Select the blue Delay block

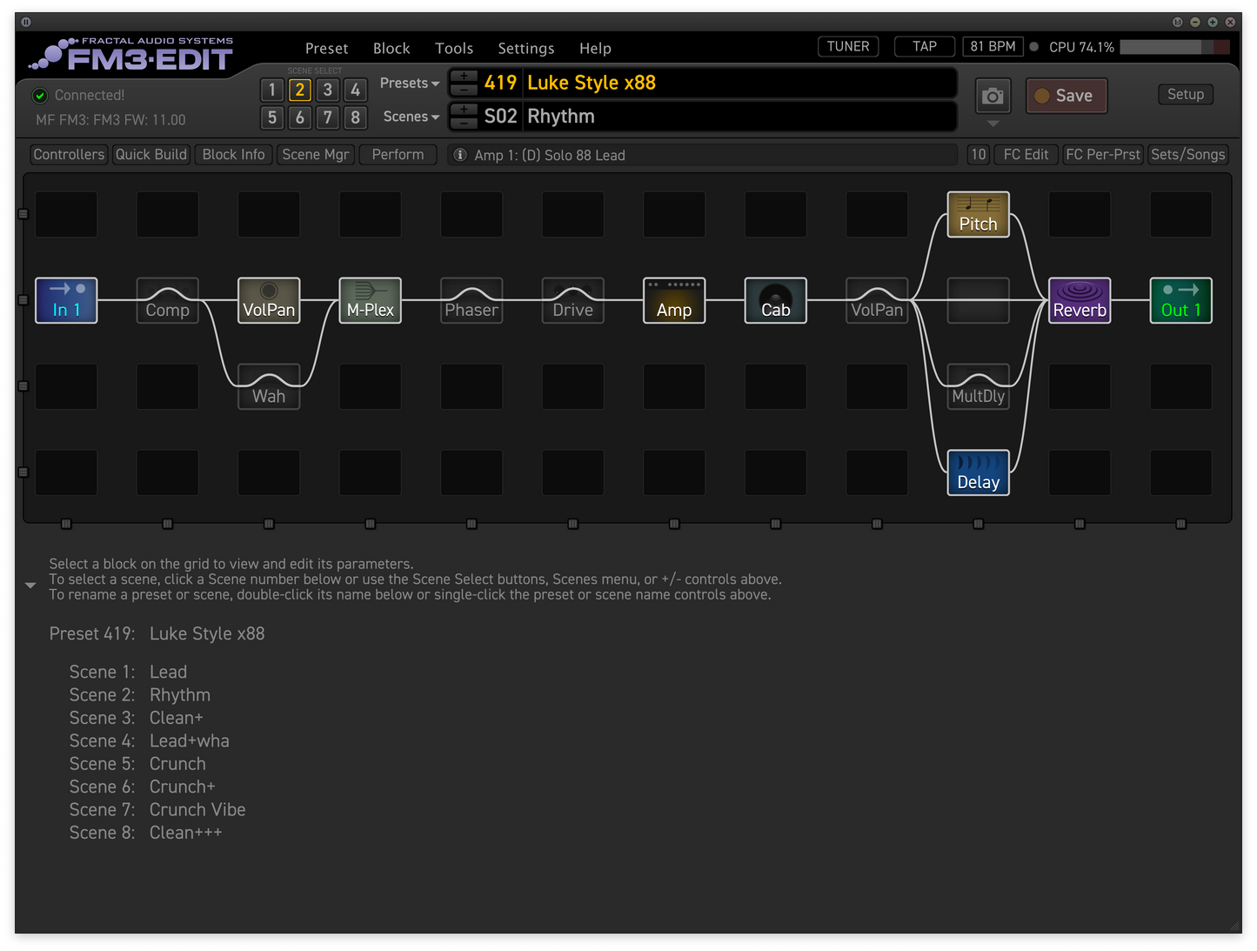(x=978, y=472)
